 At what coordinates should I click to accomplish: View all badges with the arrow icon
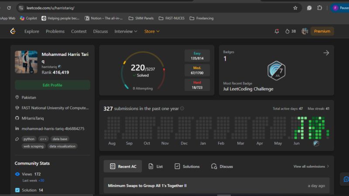point(326,53)
